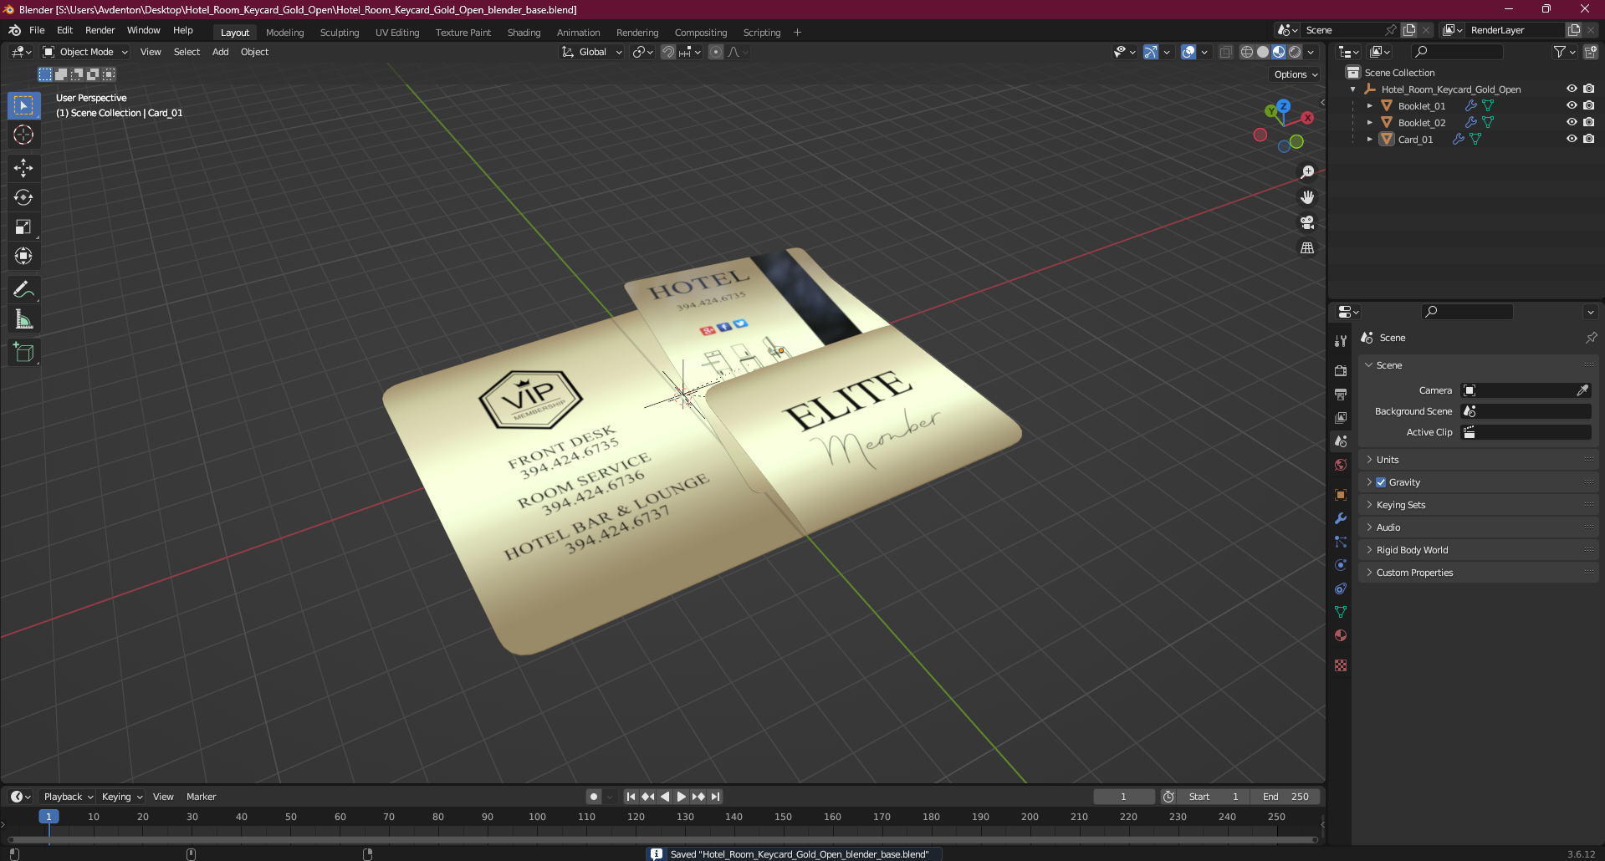Open the File menu
The width and height of the screenshot is (1605, 861).
click(x=37, y=30)
